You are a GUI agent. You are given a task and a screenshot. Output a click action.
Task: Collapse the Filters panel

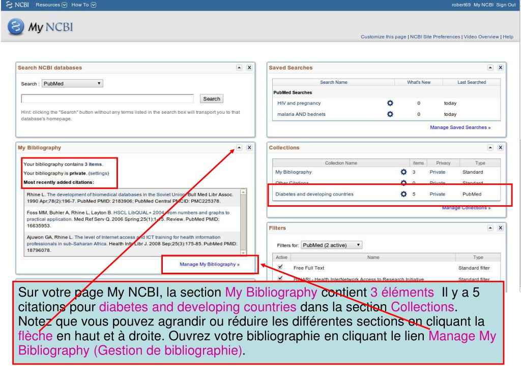pyautogui.click(x=490, y=228)
